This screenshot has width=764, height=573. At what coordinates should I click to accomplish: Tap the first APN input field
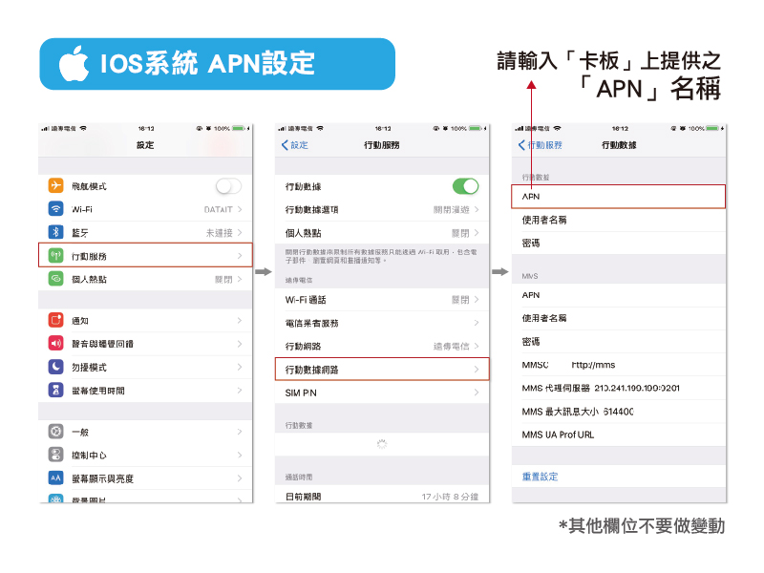click(x=621, y=196)
